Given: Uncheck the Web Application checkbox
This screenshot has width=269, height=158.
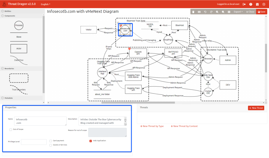Looking at the screenshot, I should tap(91, 141).
